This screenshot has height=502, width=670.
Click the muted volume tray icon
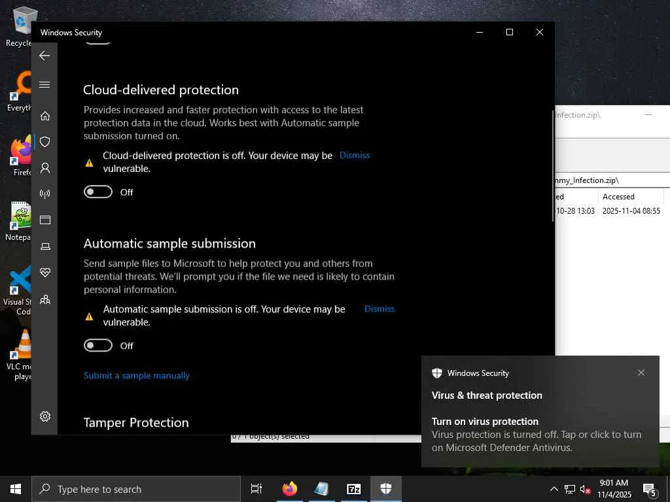point(586,489)
